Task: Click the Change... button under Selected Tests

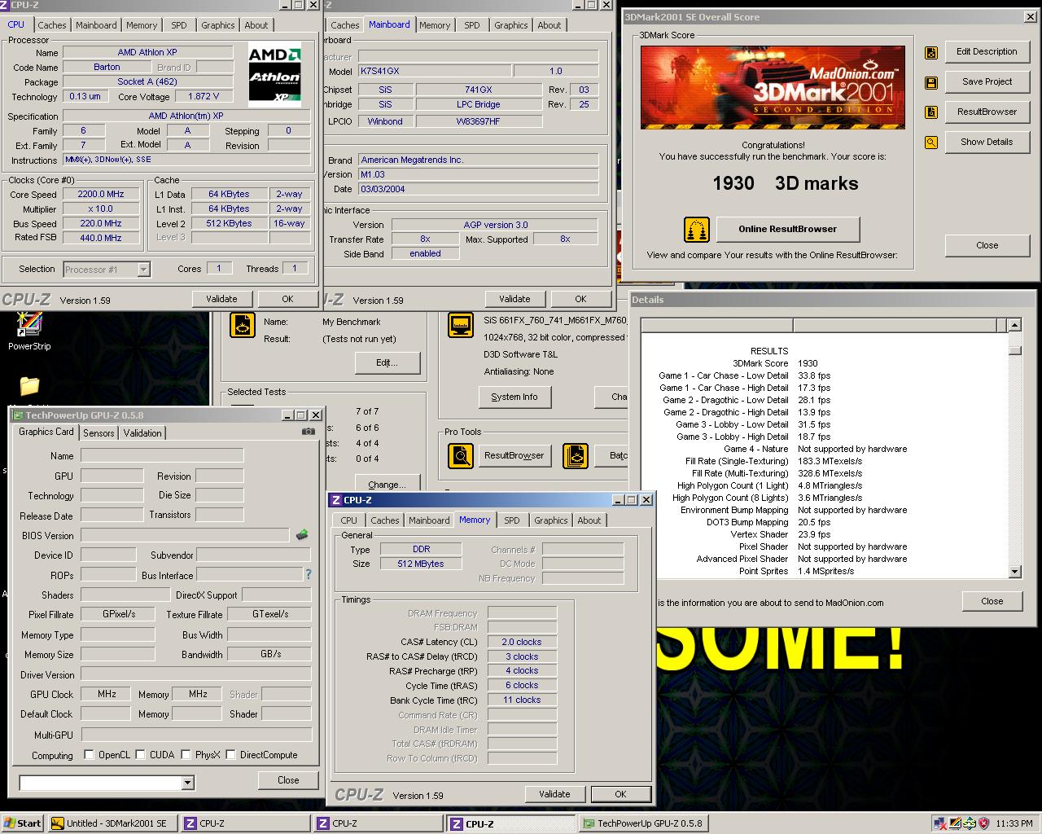Action: (x=387, y=484)
